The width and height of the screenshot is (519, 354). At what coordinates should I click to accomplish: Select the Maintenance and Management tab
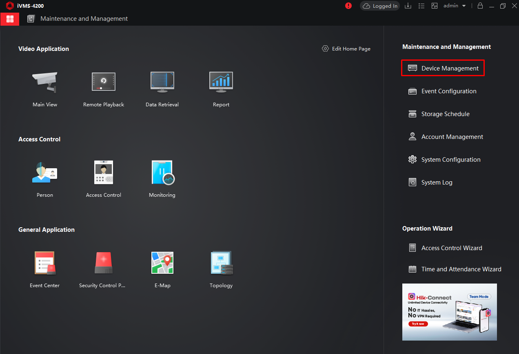tap(78, 19)
